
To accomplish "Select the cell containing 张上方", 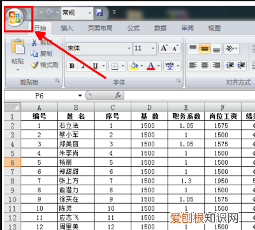I will pos(76,181).
